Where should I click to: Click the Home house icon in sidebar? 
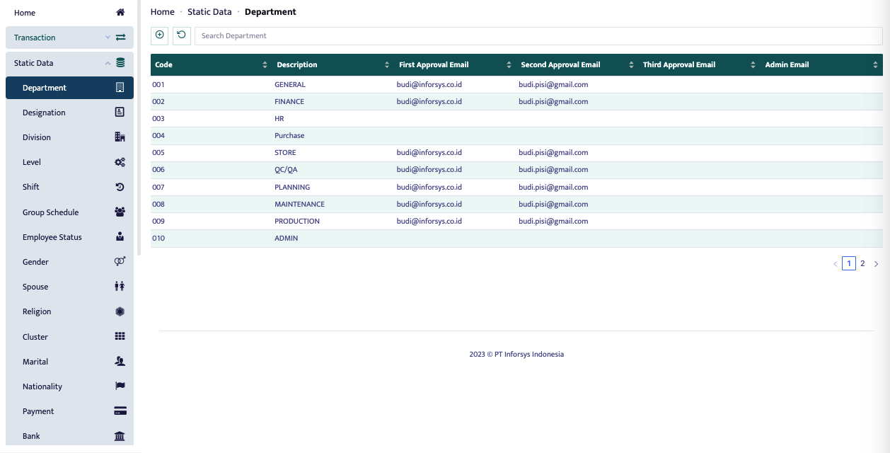[120, 13]
